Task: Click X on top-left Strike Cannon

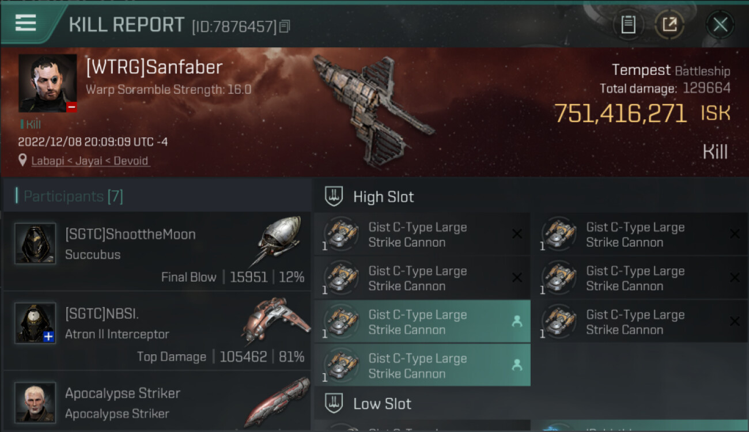Action: 517,234
